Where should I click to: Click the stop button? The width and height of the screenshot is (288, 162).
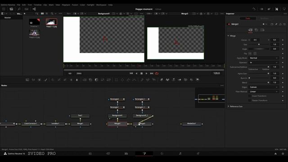pos(141,73)
